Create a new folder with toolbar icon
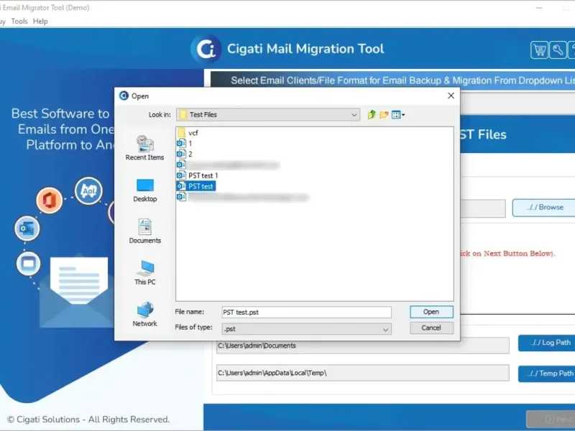The image size is (575, 431). click(x=384, y=115)
